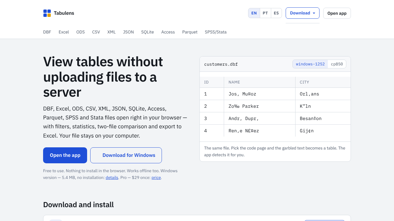
Task: Switch language to PT
Action: click(x=265, y=13)
